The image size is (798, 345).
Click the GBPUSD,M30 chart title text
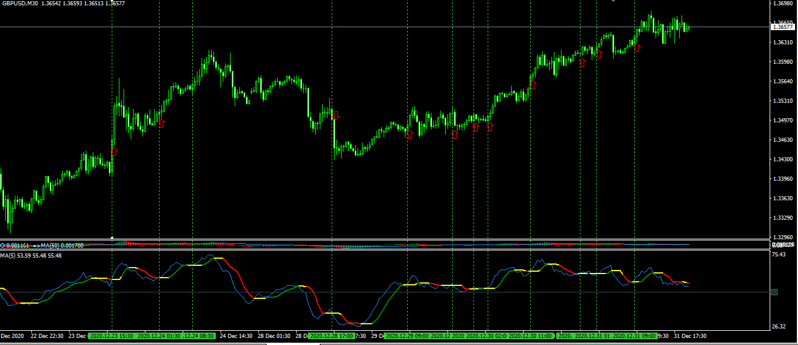coord(20,4)
